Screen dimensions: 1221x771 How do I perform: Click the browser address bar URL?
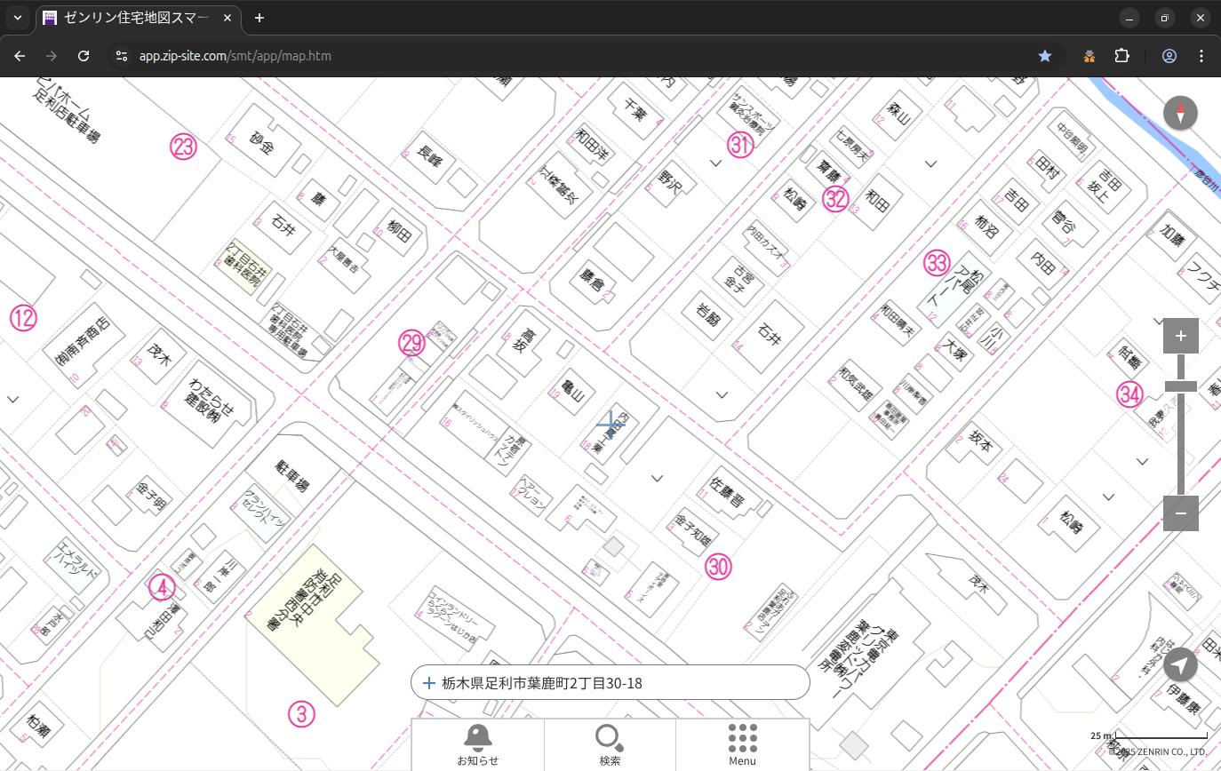(x=235, y=56)
